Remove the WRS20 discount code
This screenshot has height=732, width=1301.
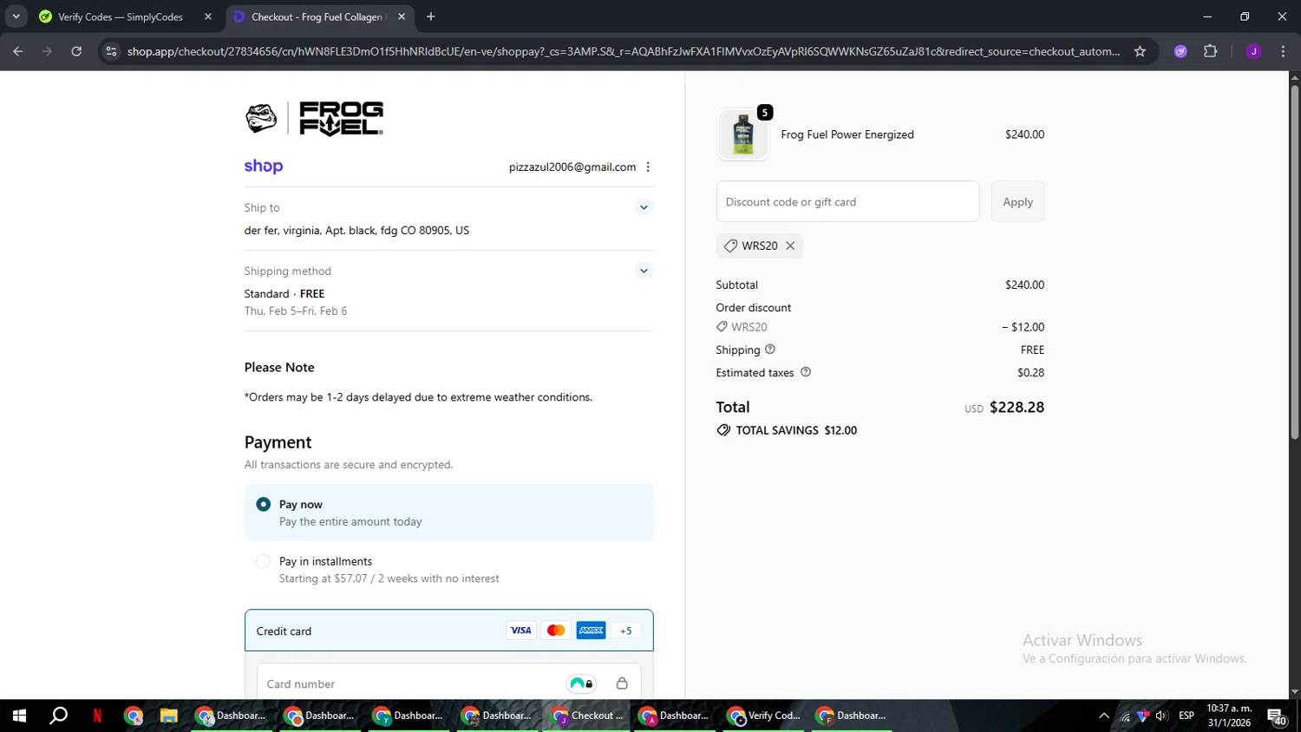click(790, 245)
